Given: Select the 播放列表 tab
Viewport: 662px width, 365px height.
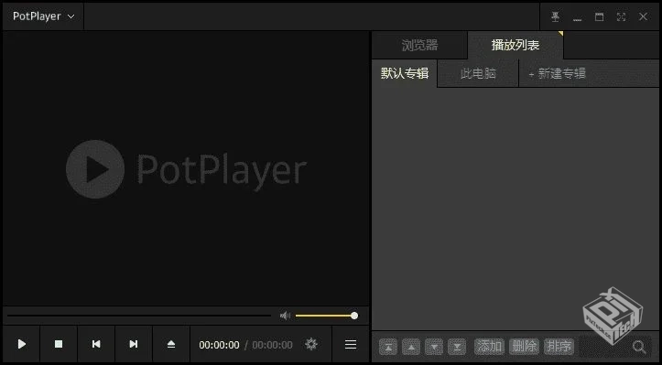Looking at the screenshot, I should point(515,45).
